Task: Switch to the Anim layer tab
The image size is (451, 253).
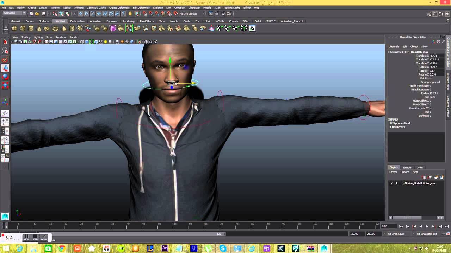Action: (420, 167)
